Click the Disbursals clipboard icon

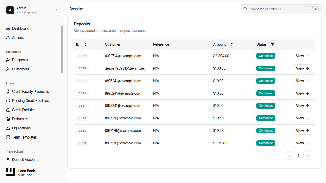coord(8,119)
